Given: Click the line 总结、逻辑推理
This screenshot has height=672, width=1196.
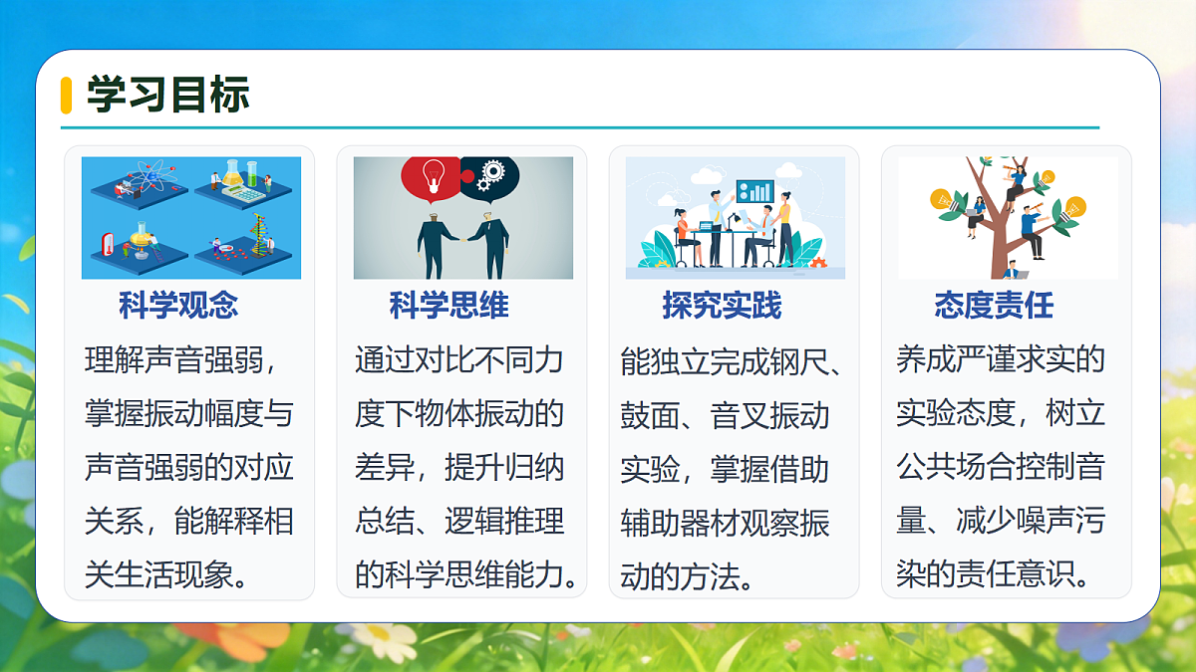Looking at the screenshot, I should coord(459,521).
